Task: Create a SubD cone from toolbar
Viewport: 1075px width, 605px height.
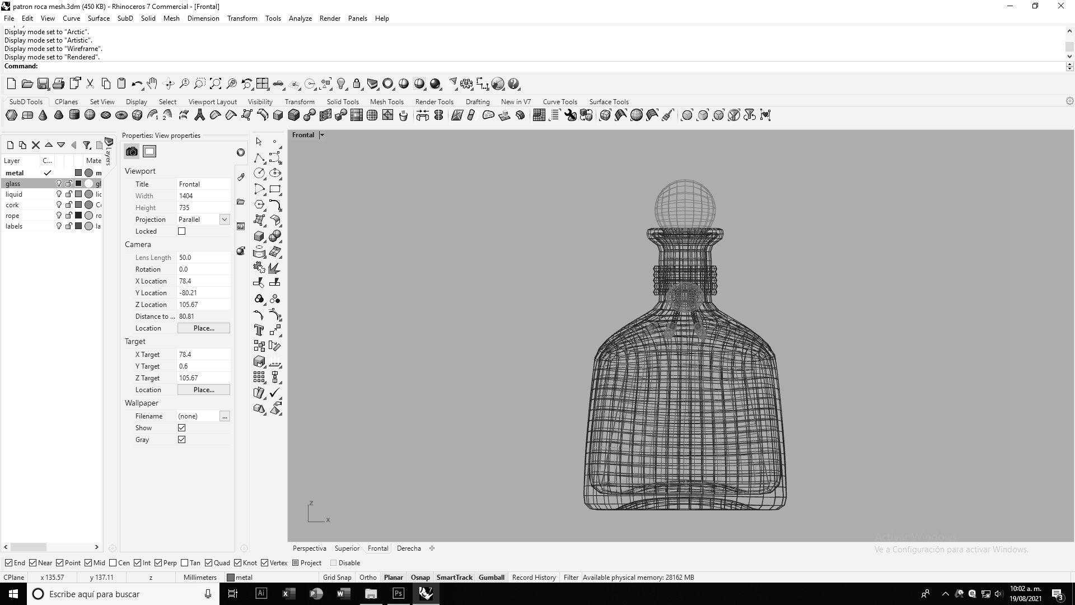Action: (x=43, y=115)
